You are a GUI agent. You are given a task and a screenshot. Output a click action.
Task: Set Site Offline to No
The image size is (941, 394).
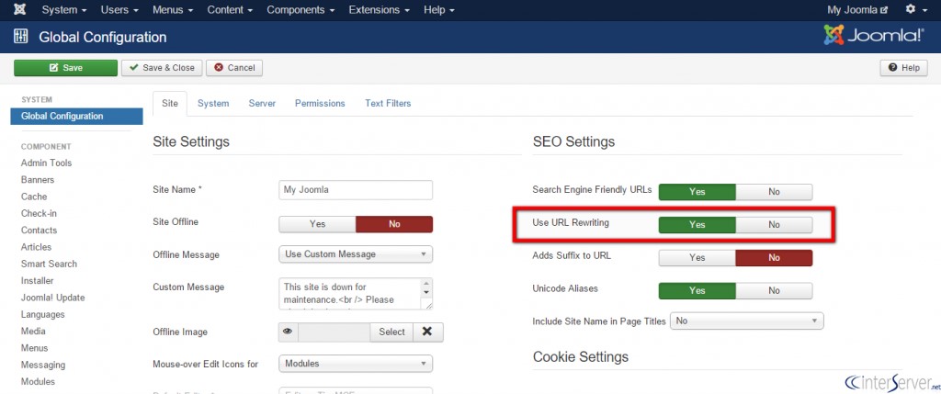click(x=394, y=224)
